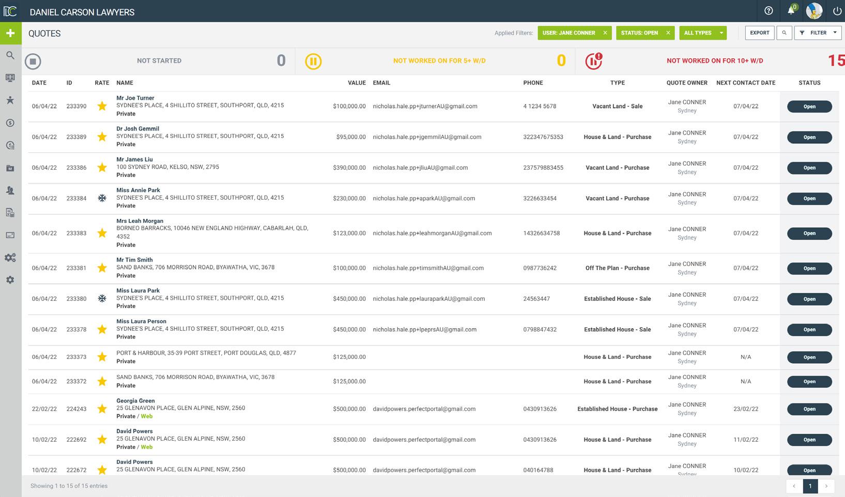Sort by the Value column header
The height and width of the screenshot is (497, 845).
tap(357, 83)
